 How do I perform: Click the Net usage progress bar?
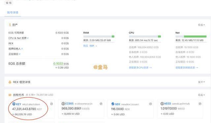[191, 37]
